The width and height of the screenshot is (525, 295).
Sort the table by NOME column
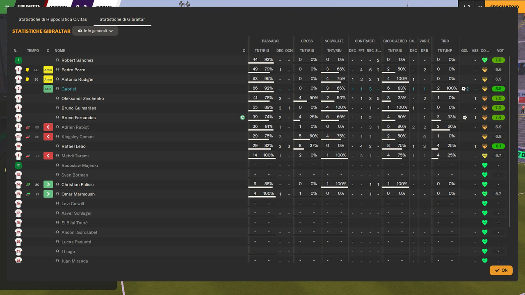click(x=60, y=51)
